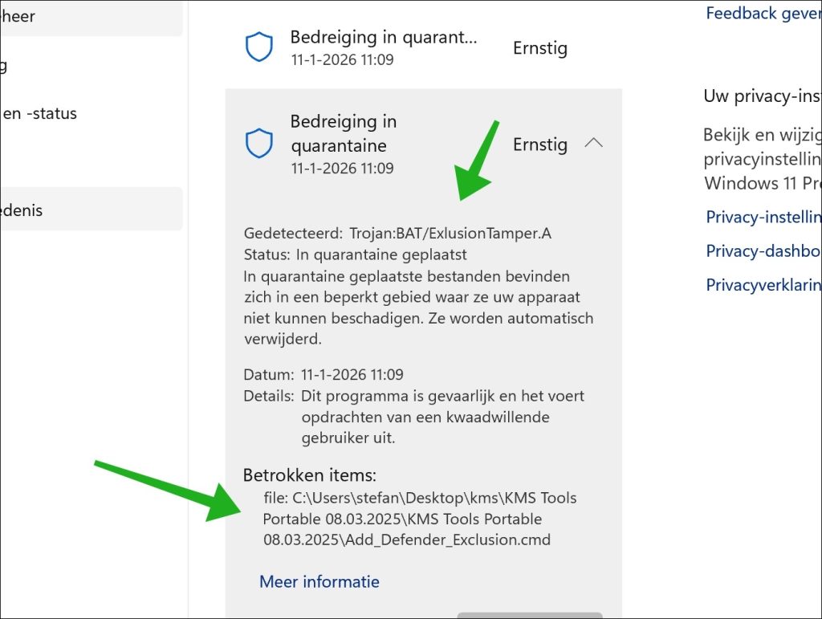Screen dimensions: 822x619
Task: Open the Privacyverklaring link
Action: (763, 285)
